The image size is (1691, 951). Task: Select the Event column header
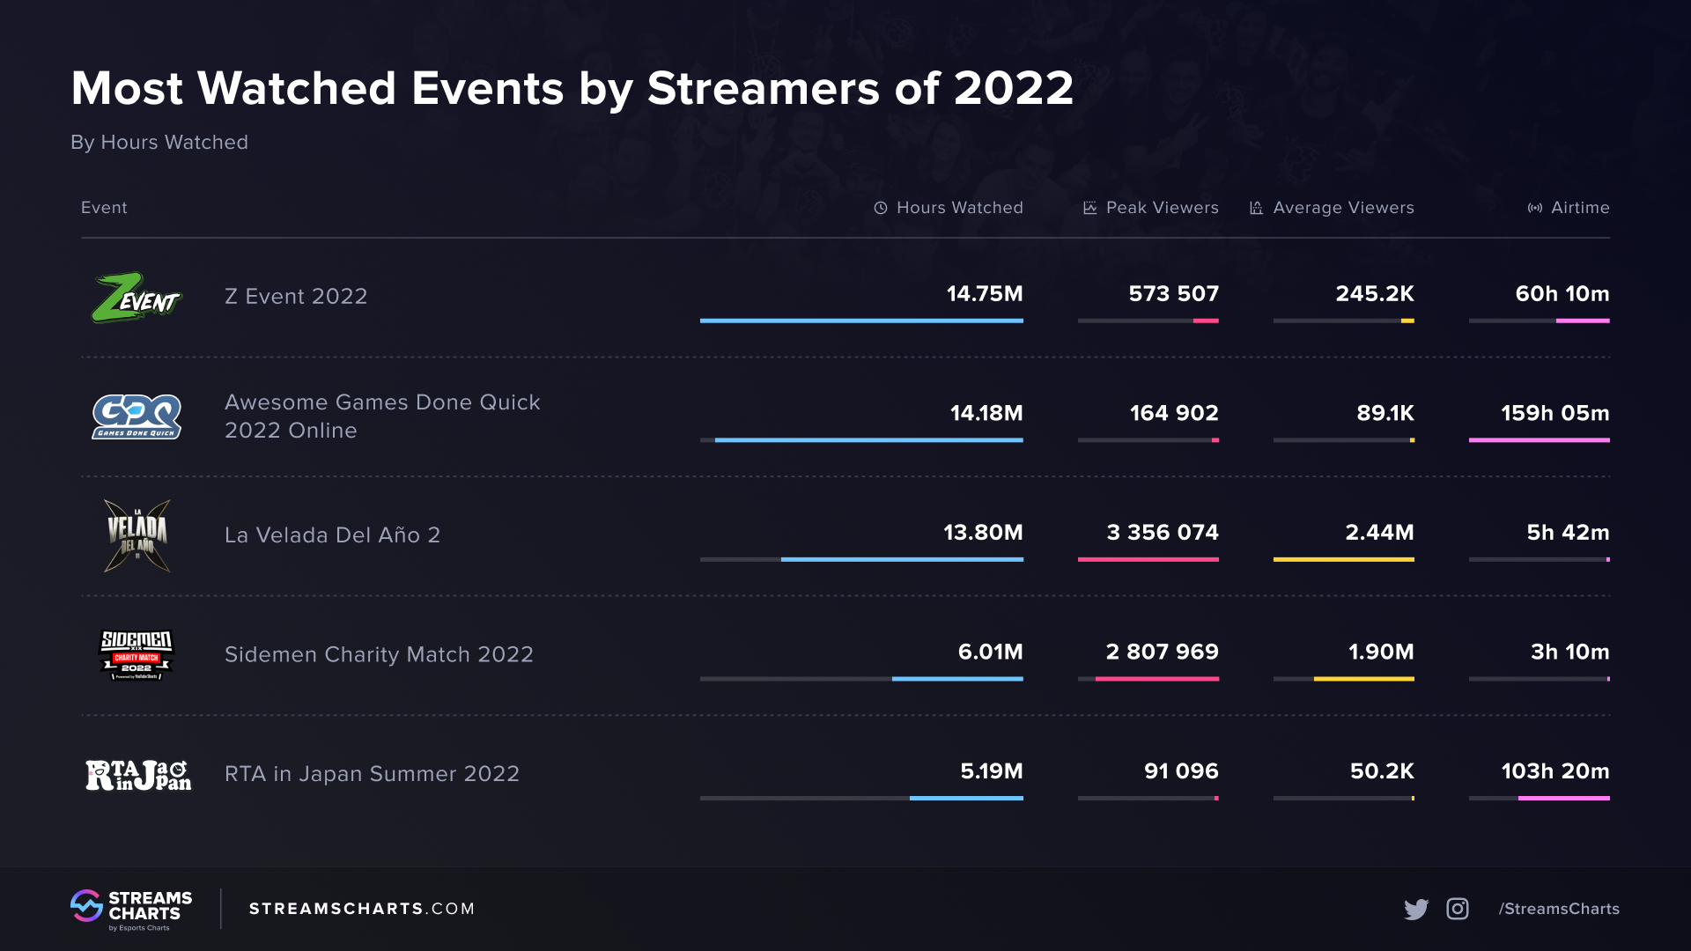pos(104,208)
